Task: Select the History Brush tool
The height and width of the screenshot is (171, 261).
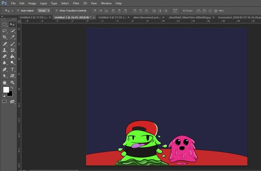Action: pos(12,50)
